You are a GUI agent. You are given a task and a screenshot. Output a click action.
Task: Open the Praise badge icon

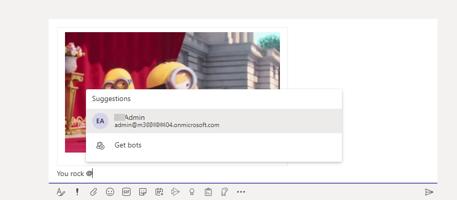coord(192,192)
